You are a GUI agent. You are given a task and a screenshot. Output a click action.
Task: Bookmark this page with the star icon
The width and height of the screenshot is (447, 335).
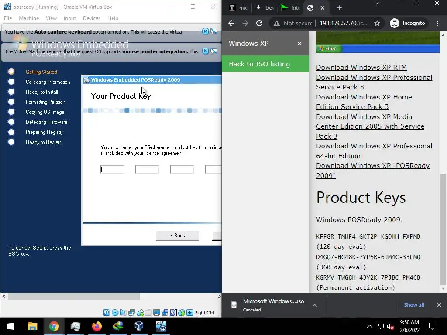[x=377, y=23]
